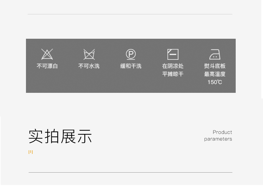Click the yellow bars accent mark

31,152
